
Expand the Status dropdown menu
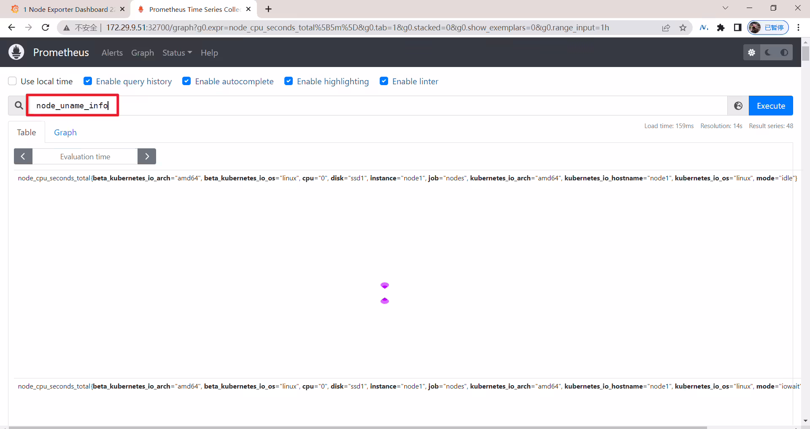177,53
